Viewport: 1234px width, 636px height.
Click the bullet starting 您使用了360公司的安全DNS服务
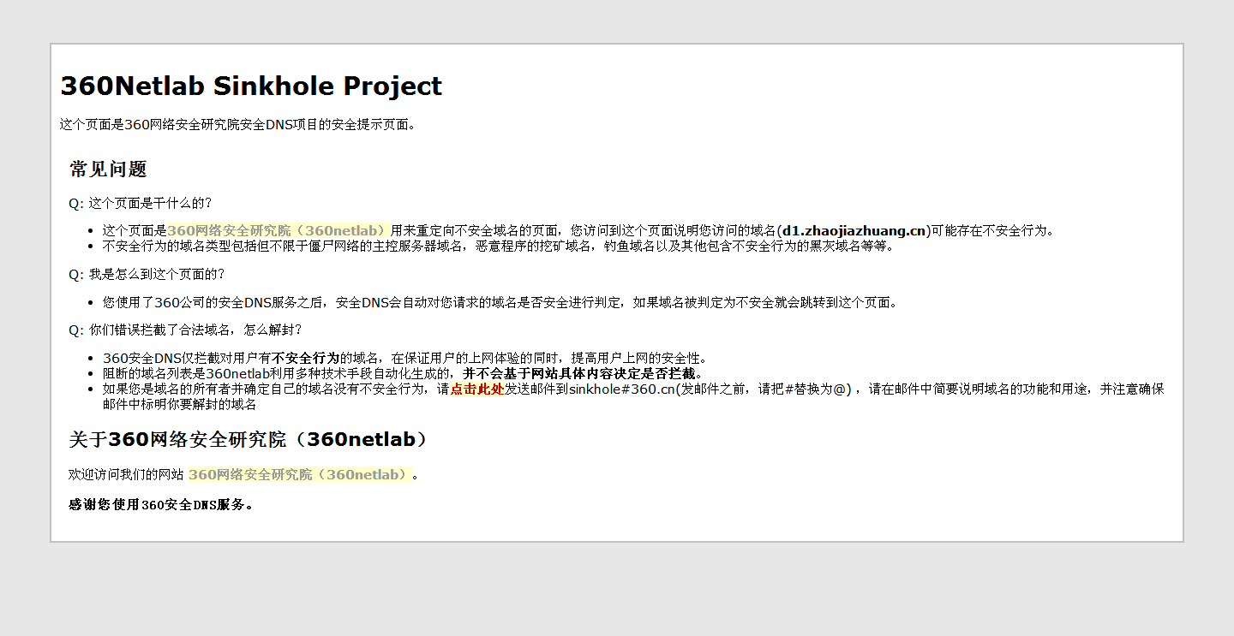point(500,302)
